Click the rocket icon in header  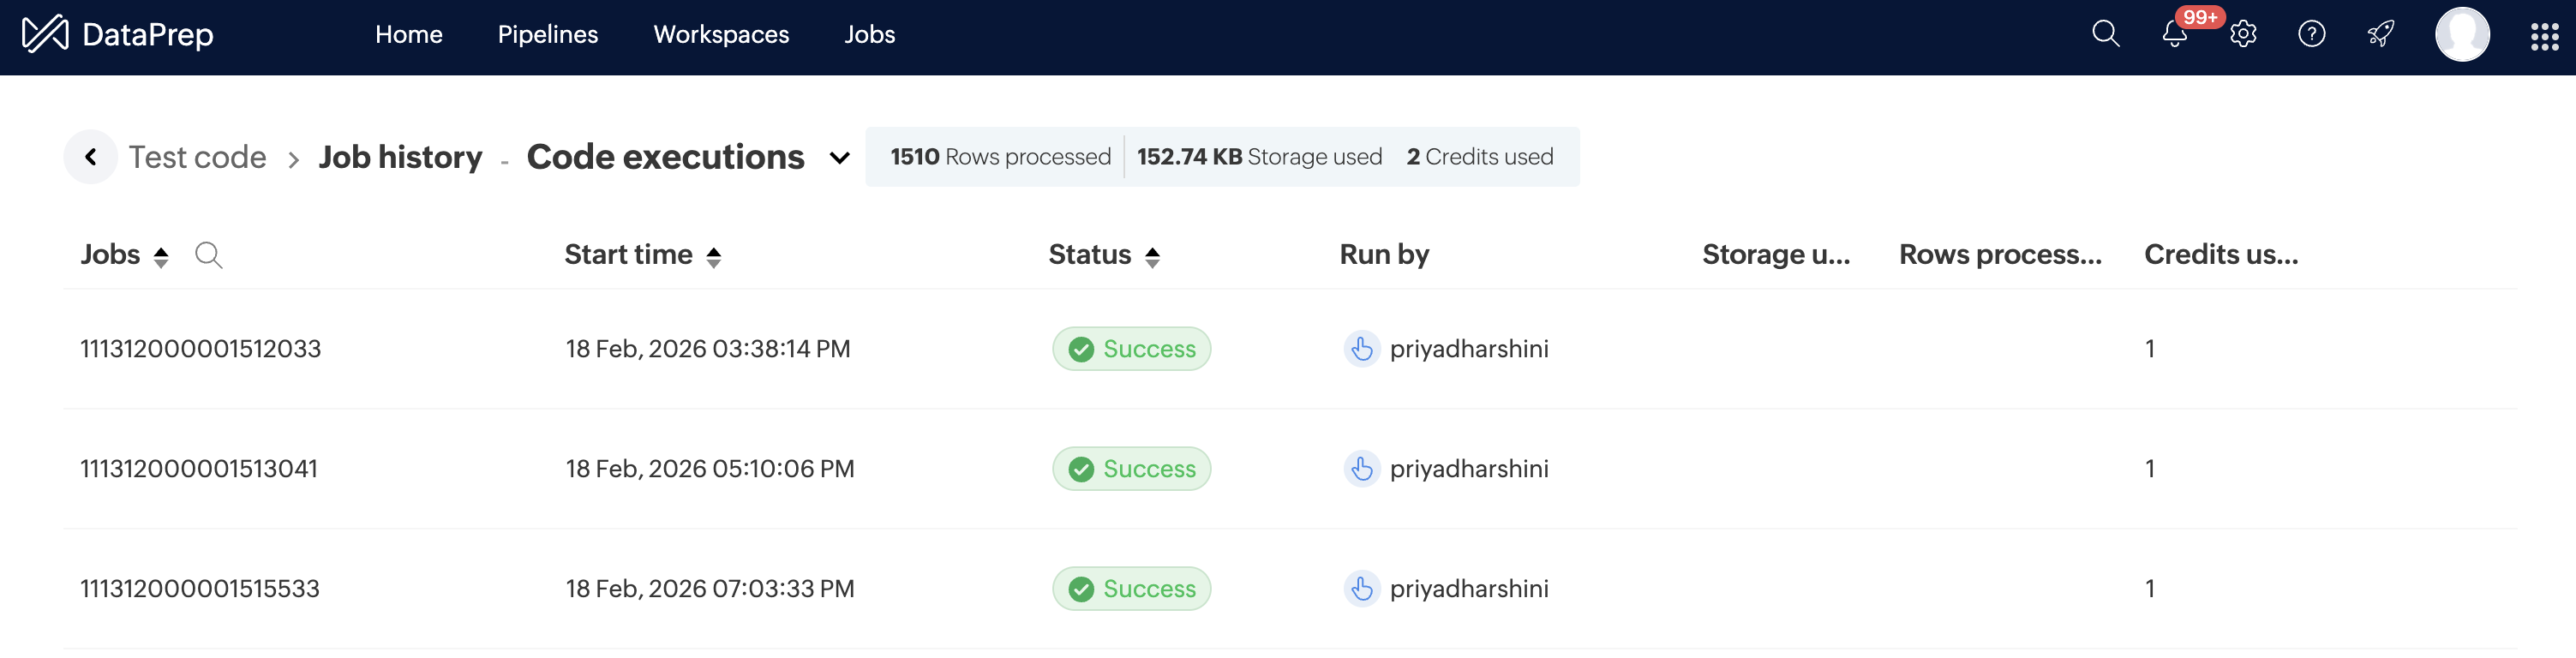point(2380,34)
